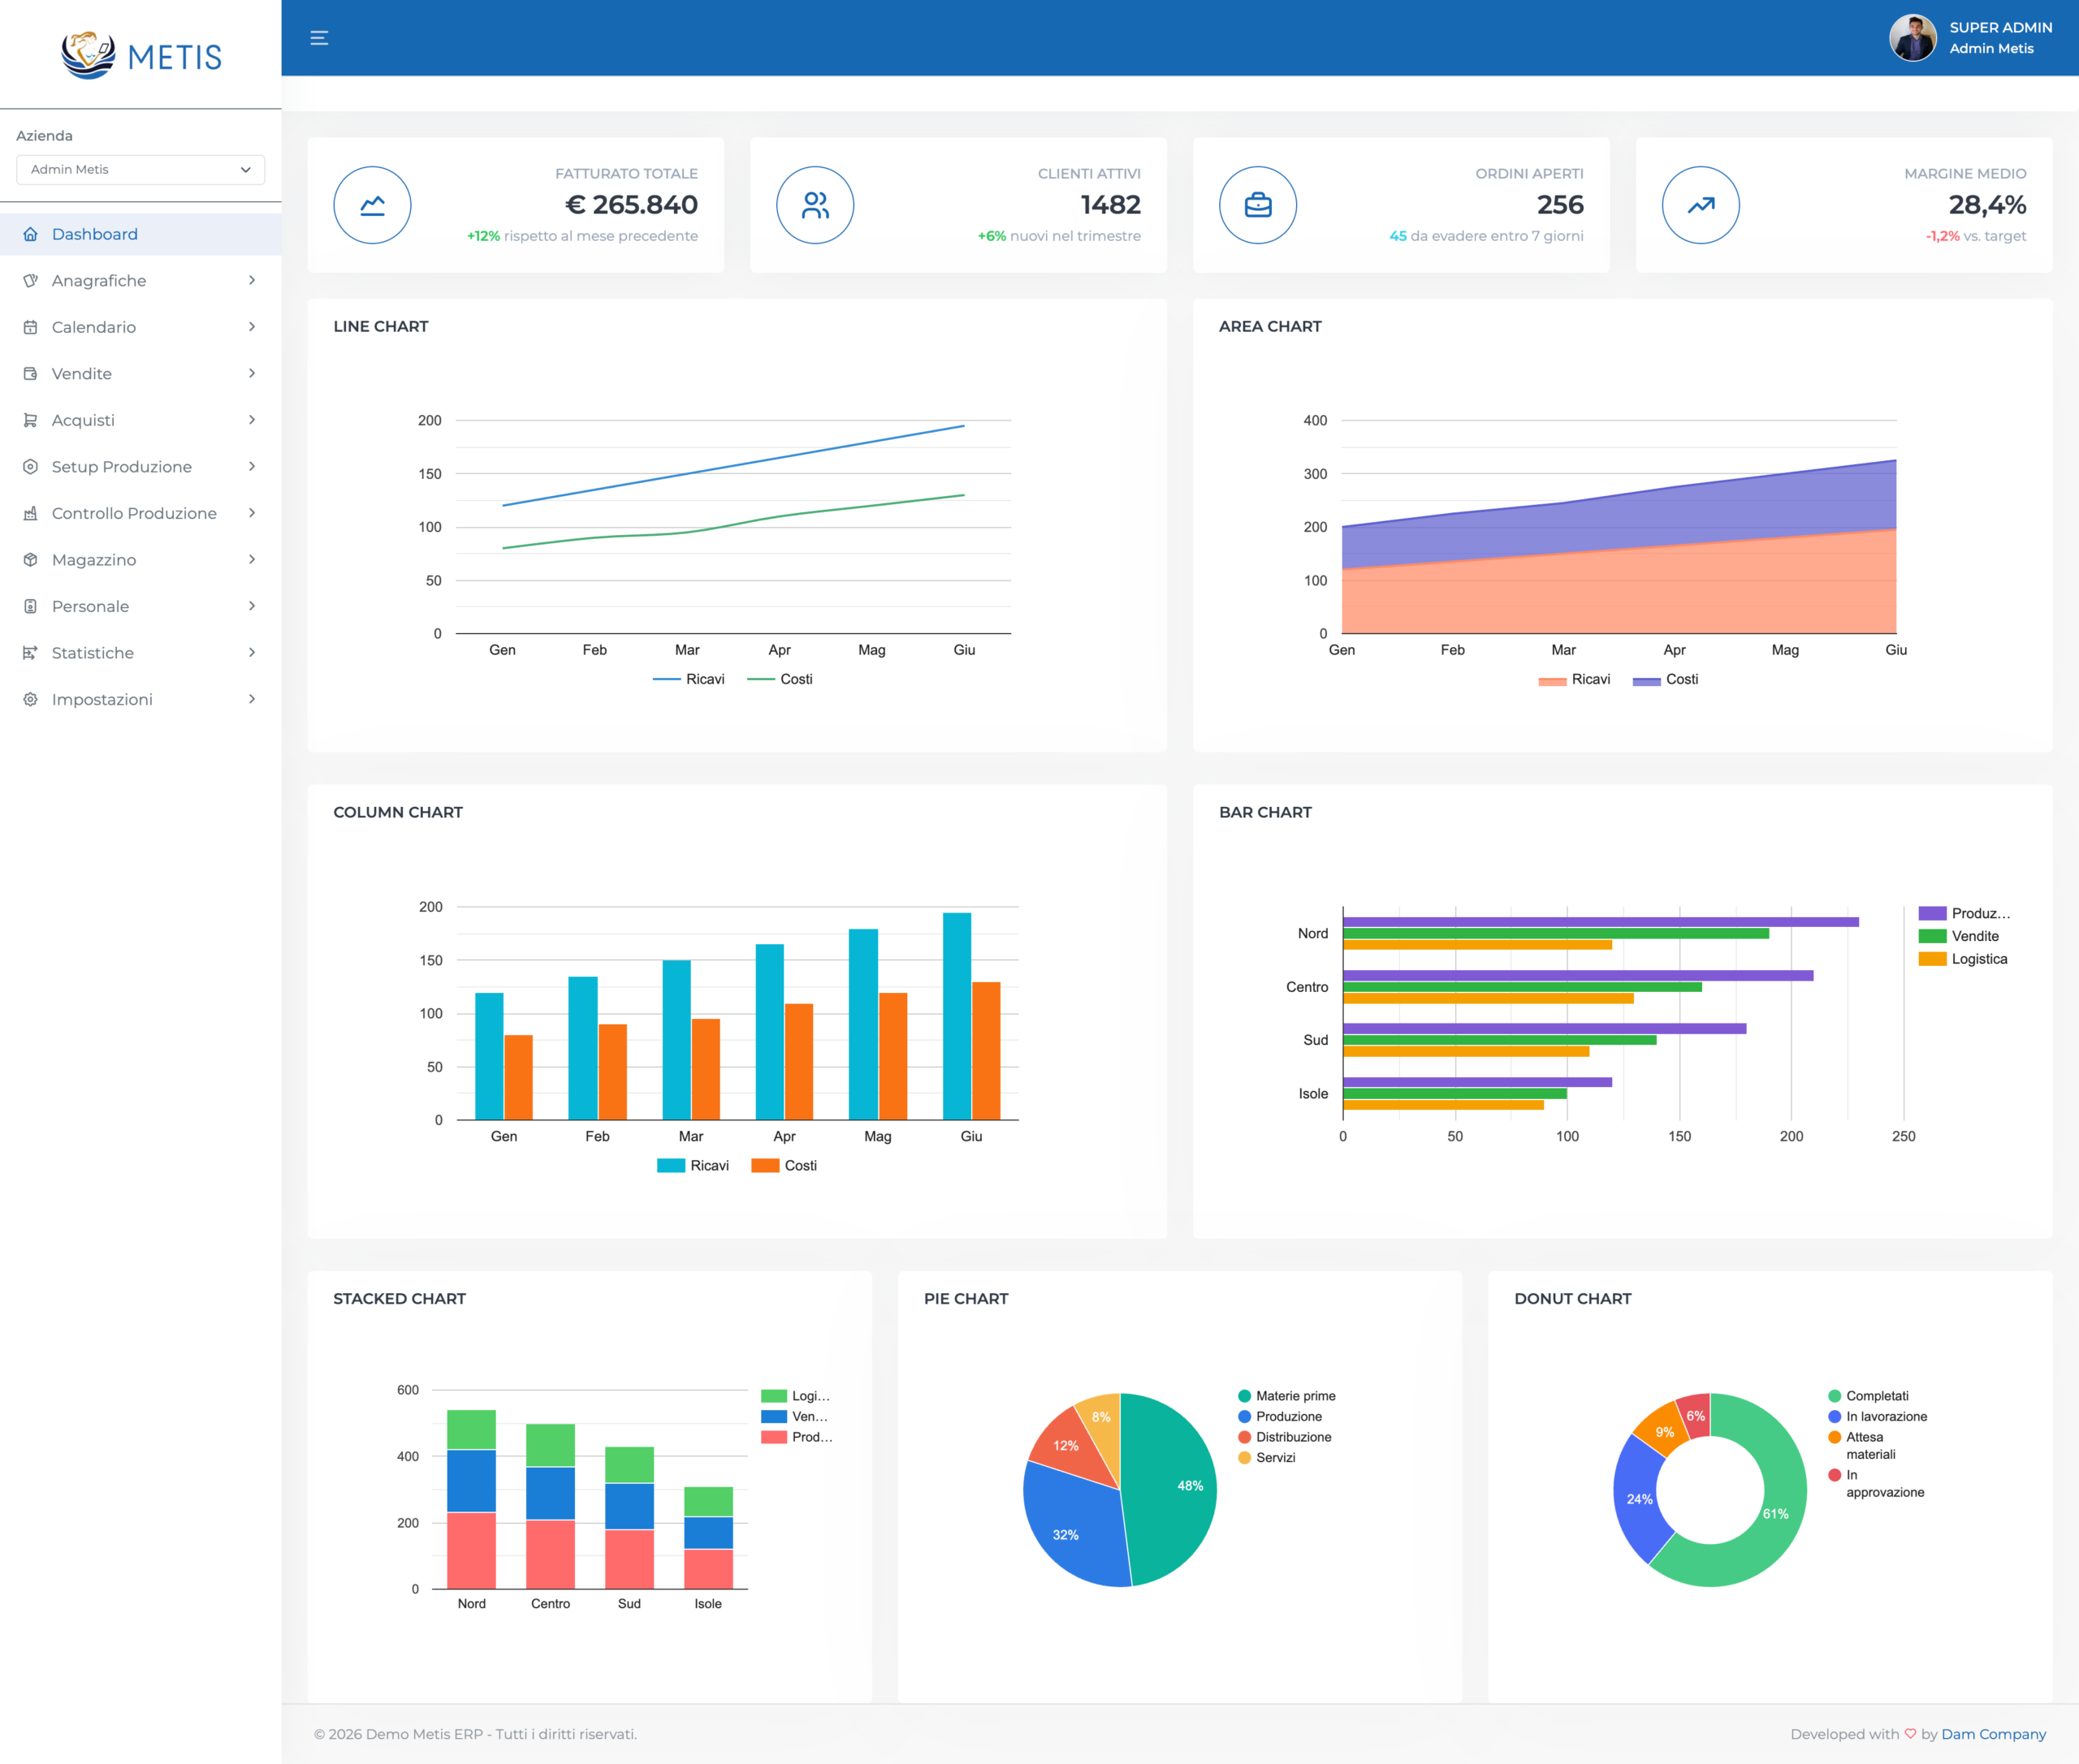Click the Super Admin profile name
Viewport: 2079px width, 1764px height.
(x=2000, y=28)
